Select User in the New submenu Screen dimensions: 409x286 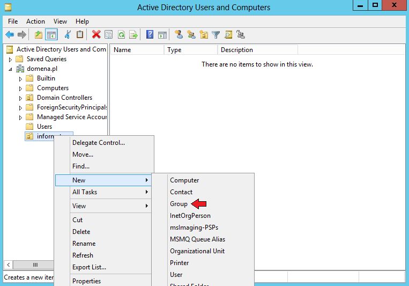[x=176, y=275]
